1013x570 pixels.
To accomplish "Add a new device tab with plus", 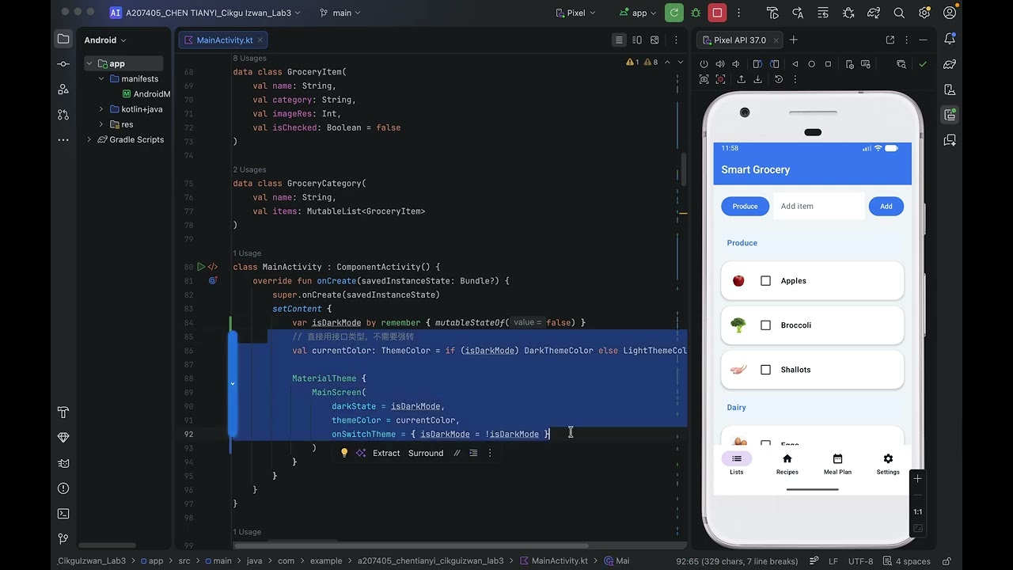I will [x=794, y=40].
